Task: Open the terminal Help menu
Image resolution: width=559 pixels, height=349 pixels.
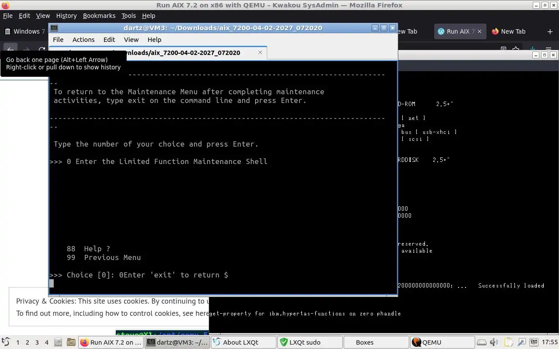Action: tap(154, 39)
